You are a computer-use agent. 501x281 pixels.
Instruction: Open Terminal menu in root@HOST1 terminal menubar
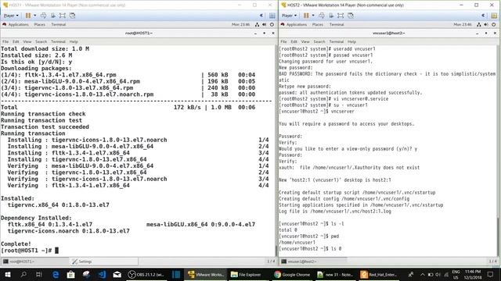click(x=58, y=41)
